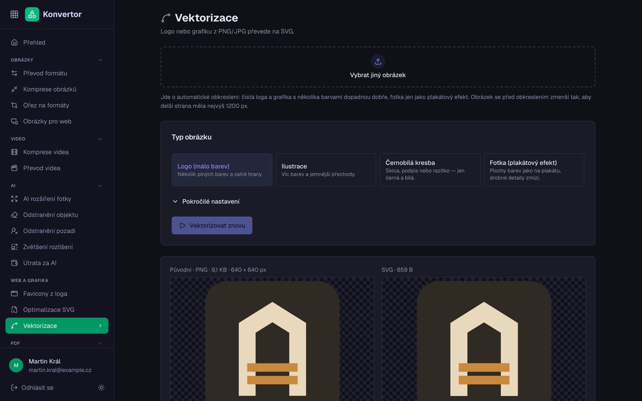Select Logo (málo barev) image type

(x=222, y=170)
